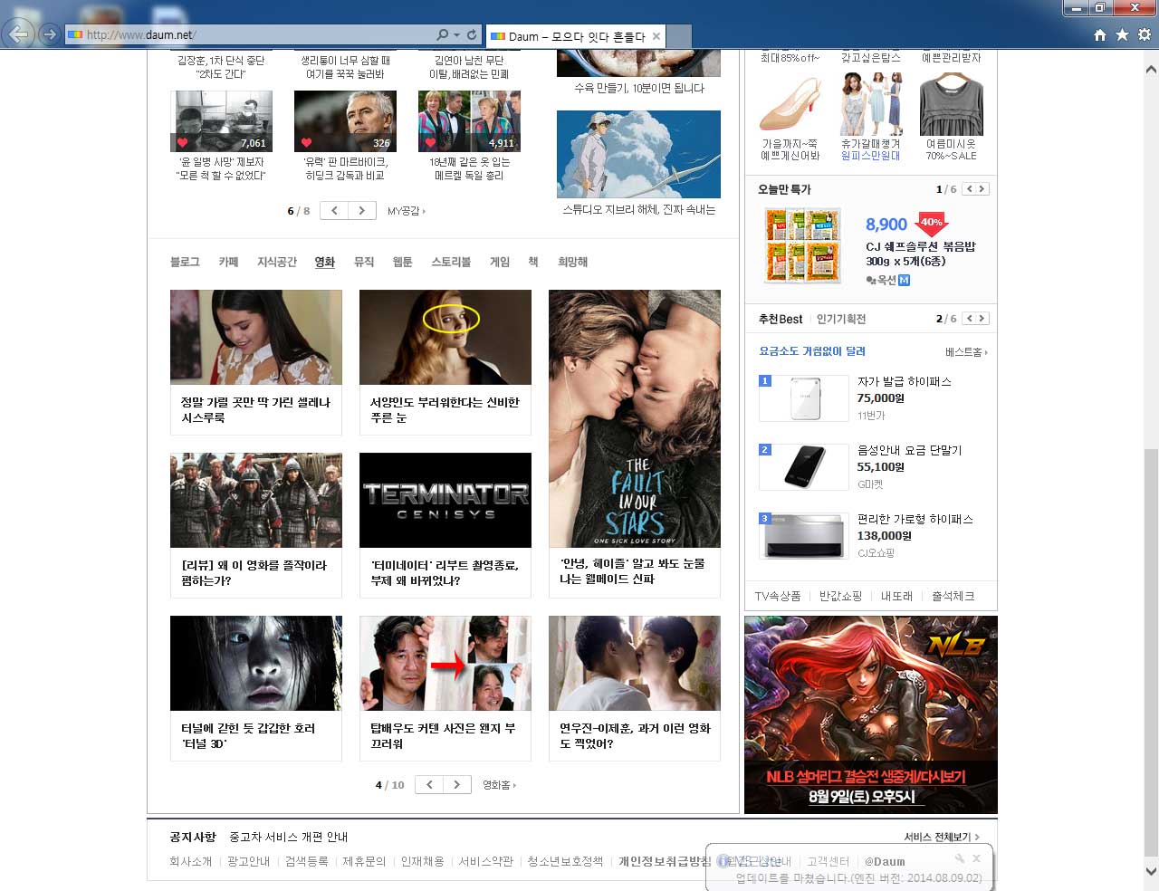Go to previous page of news thumbnails
Image resolution: width=1159 pixels, height=891 pixels.
coord(334,211)
